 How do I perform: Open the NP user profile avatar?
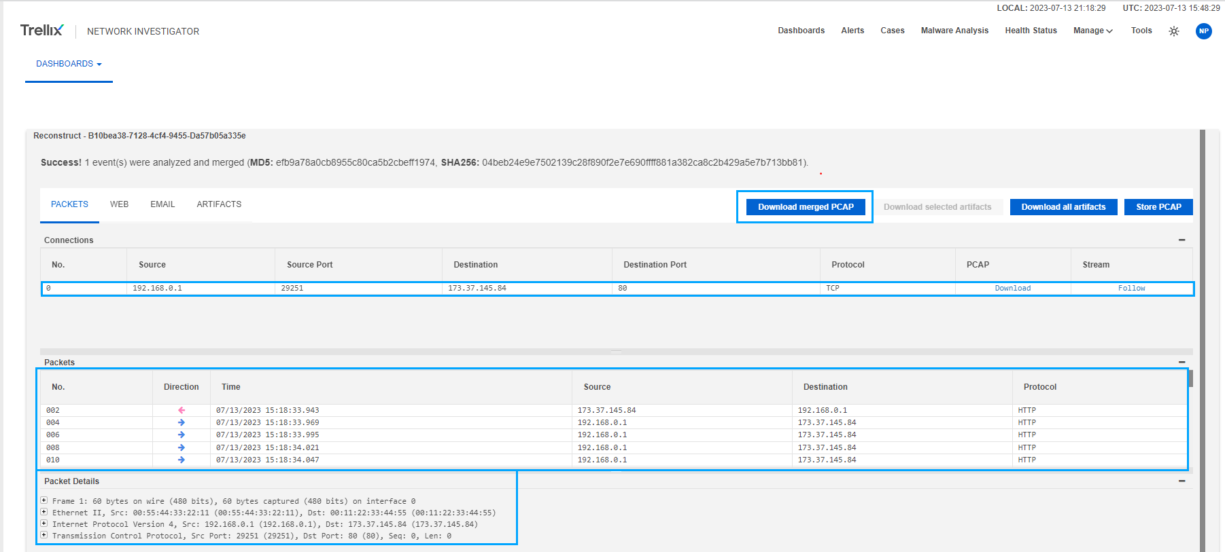click(1204, 31)
